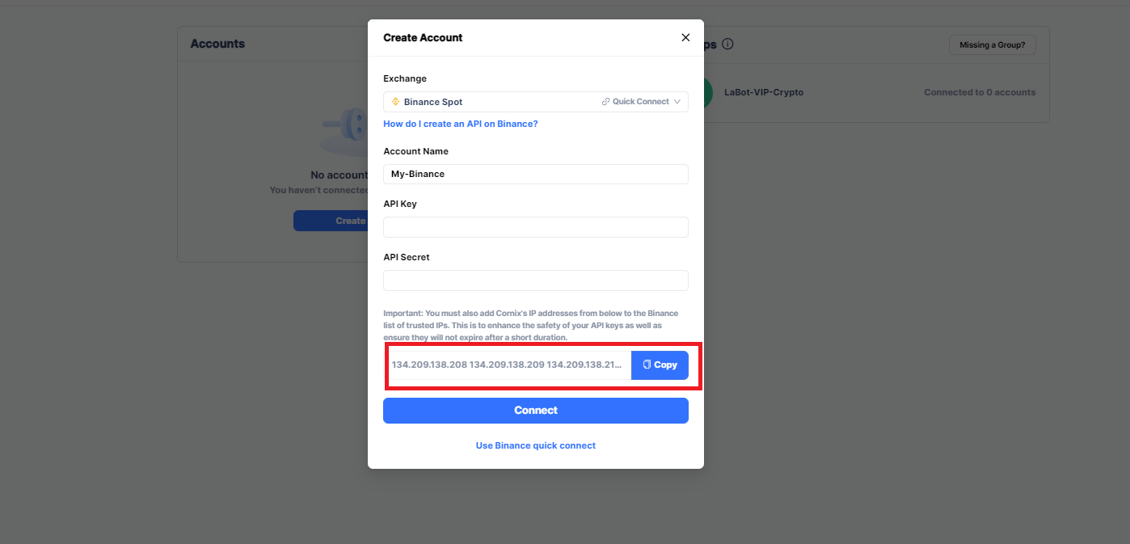Click the "Connected to 0 accounts" status text
Viewport: 1130px width, 544px height.
pyautogui.click(x=979, y=92)
